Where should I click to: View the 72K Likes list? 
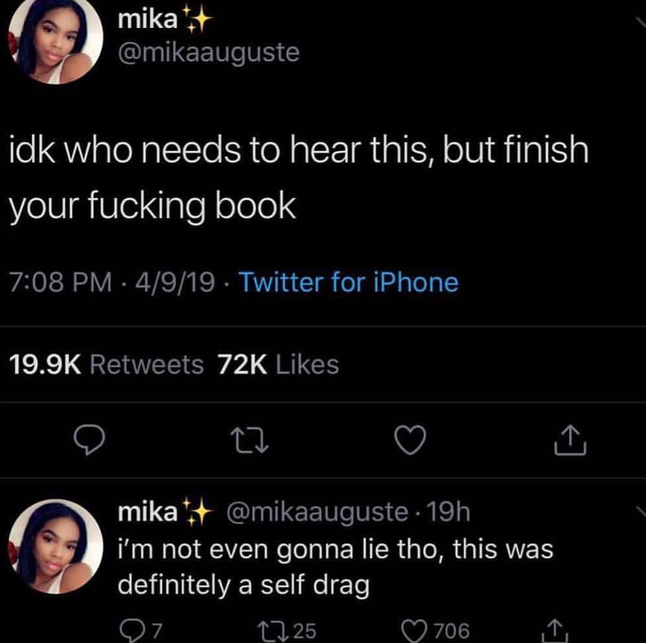[278, 365]
